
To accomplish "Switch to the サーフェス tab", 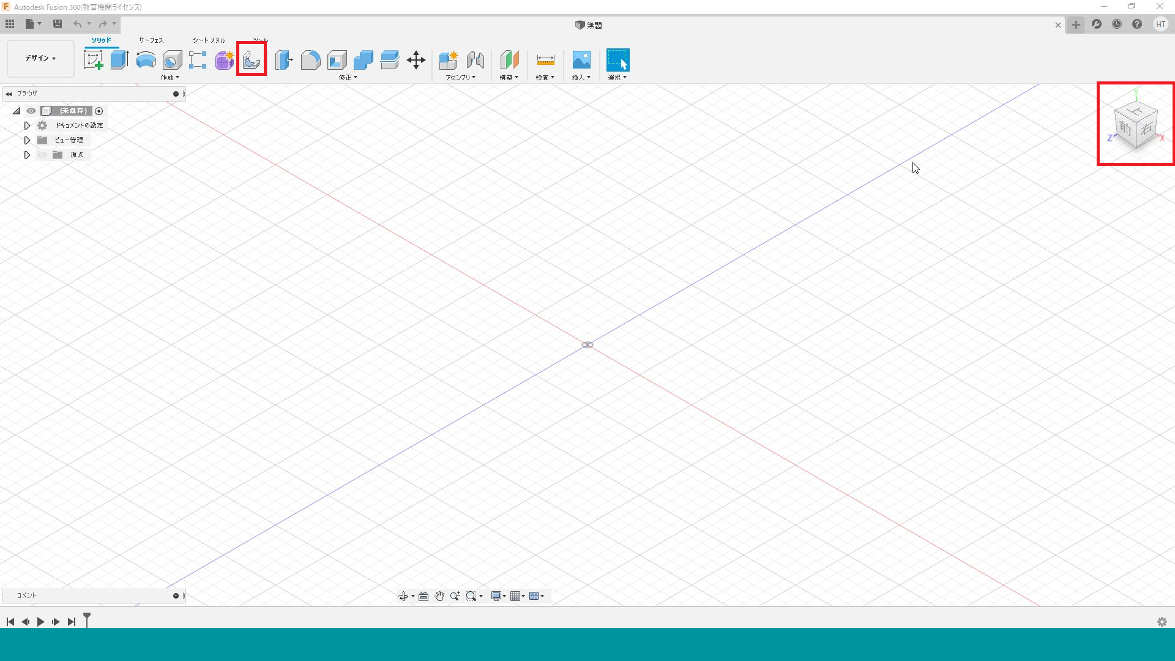I will [x=151, y=40].
